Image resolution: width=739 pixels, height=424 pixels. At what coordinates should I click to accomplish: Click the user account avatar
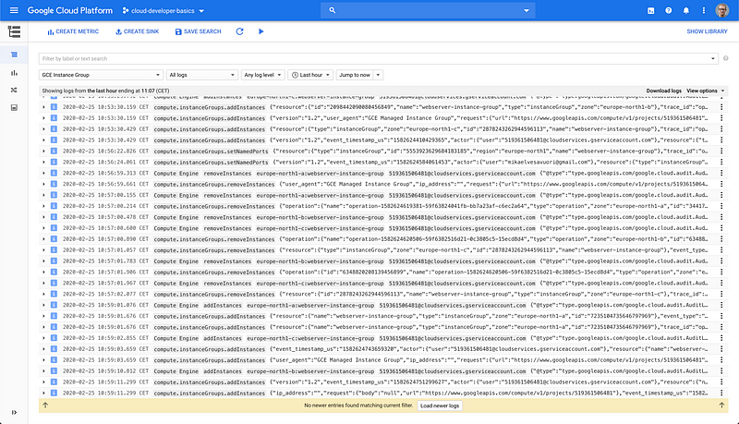[x=722, y=10]
